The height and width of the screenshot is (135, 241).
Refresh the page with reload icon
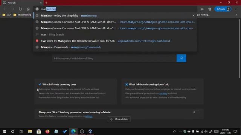click(x=20, y=9)
